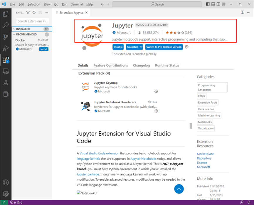The height and width of the screenshot is (205, 254).
Task: Switch to the Details tab
Action: click(x=83, y=65)
